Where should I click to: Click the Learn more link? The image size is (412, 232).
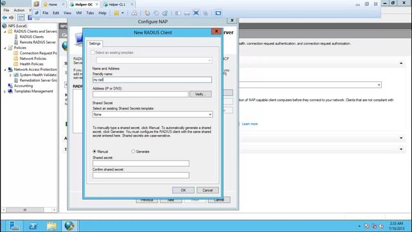[x=250, y=124]
